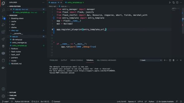Open editor More Actions ellipsis

click(x=181, y=3)
